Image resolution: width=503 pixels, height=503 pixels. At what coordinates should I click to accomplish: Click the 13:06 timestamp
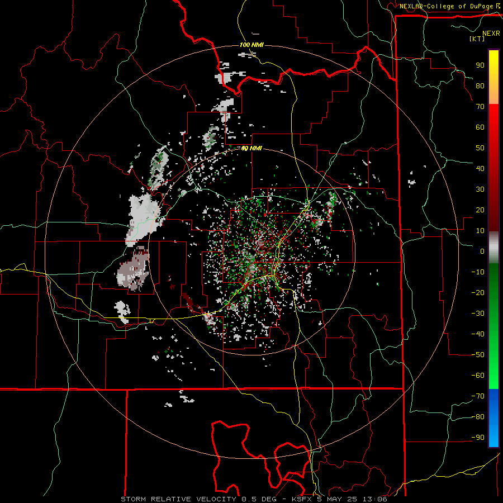click(375, 499)
